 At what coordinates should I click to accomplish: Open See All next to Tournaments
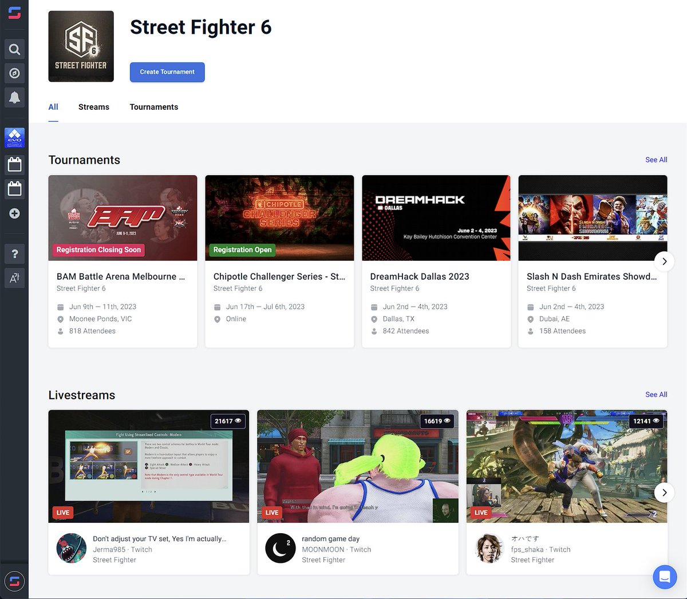click(x=656, y=160)
